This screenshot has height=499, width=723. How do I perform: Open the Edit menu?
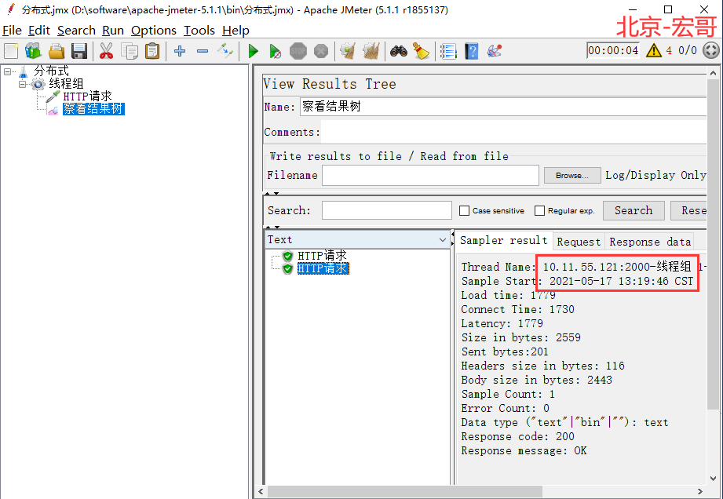(39, 31)
